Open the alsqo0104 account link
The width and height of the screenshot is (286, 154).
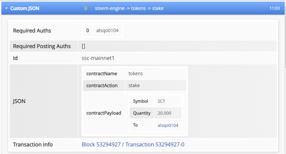coord(168,125)
